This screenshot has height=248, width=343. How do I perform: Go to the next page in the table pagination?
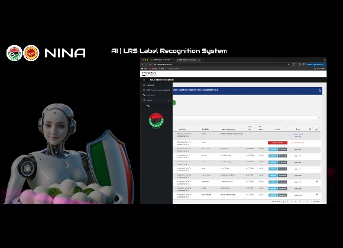pos(315,201)
